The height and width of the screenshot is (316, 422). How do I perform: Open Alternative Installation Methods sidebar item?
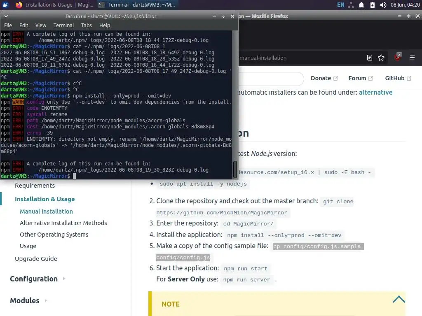pyautogui.click(x=63, y=223)
